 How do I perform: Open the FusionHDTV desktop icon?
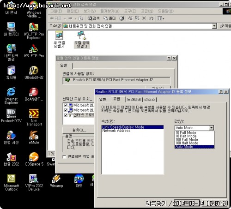(11, 116)
